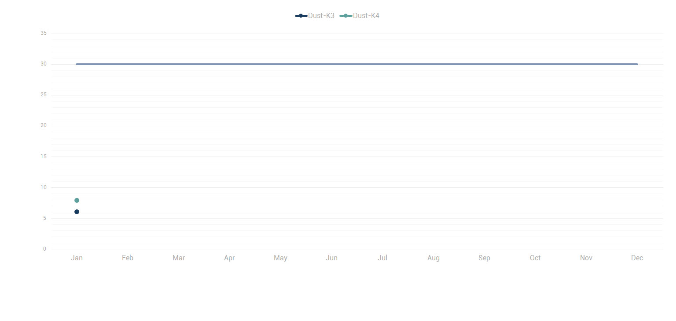
Task: Click the 0 value on the y-axis
Action: coord(44,249)
